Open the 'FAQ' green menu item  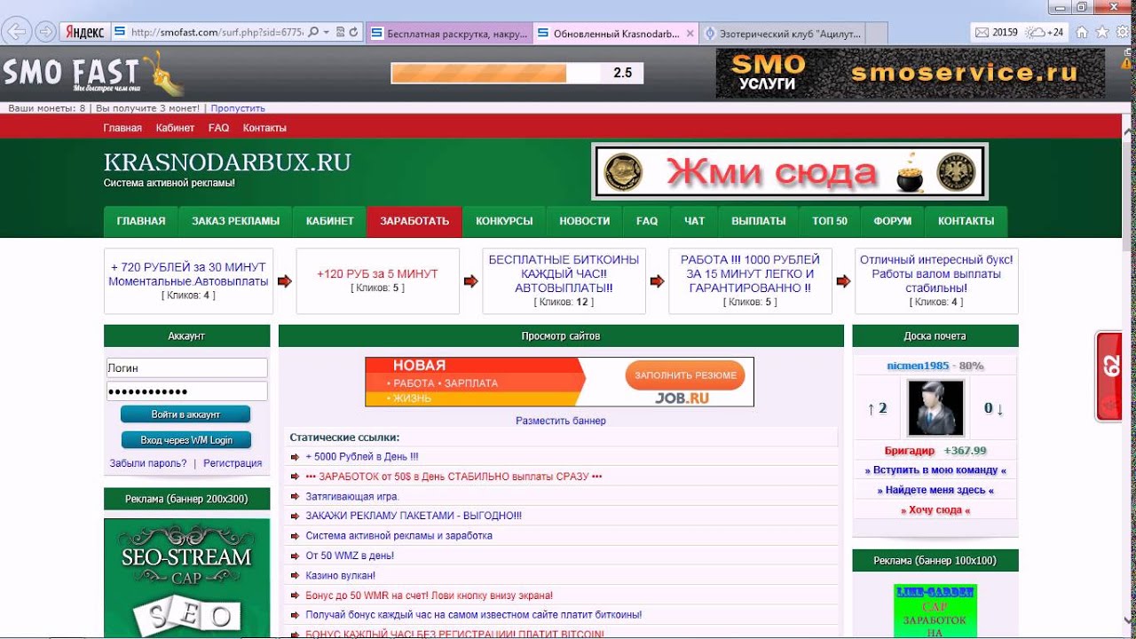pyautogui.click(x=647, y=222)
